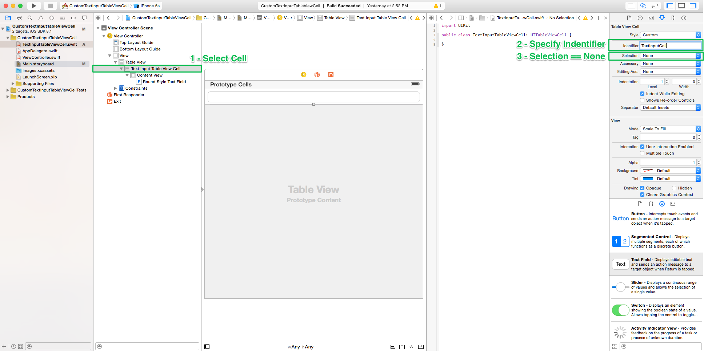Click the Tint color swatch
The height and width of the screenshot is (351, 704).
(648, 179)
